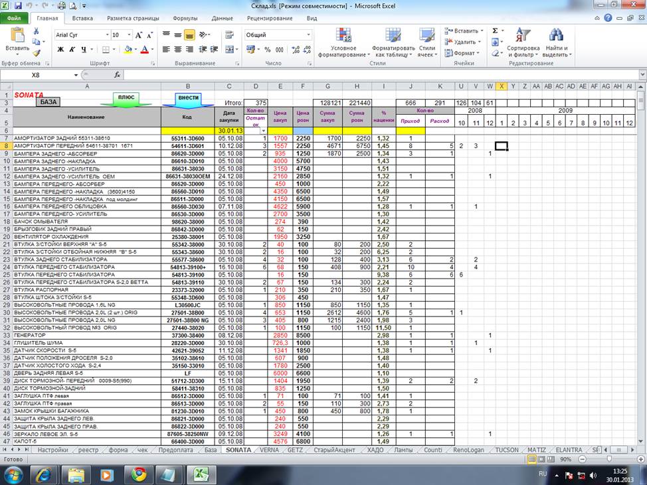Toggle underline formatting (Ч)
The image size is (647, 485).
click(84, 50)
